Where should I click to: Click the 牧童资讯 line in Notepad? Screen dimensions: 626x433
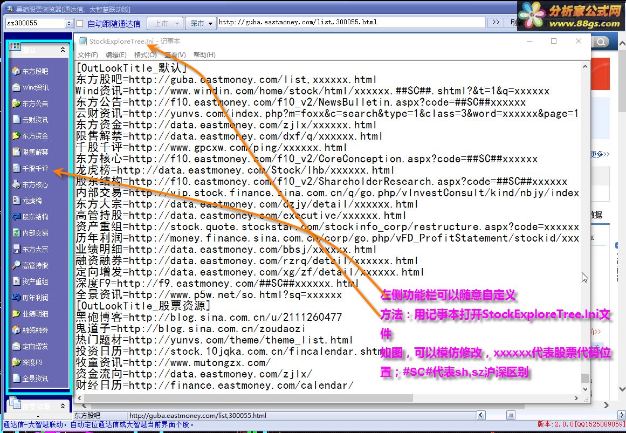(x=173, y=363)
